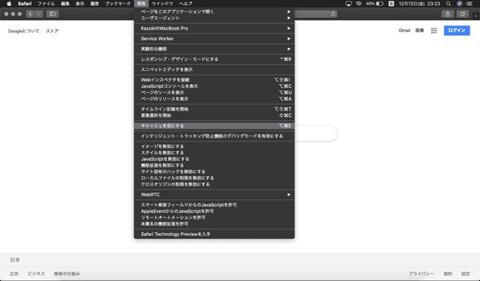Open the Share button in toolbar
The image size is (480, 281).
click(448, 14)
